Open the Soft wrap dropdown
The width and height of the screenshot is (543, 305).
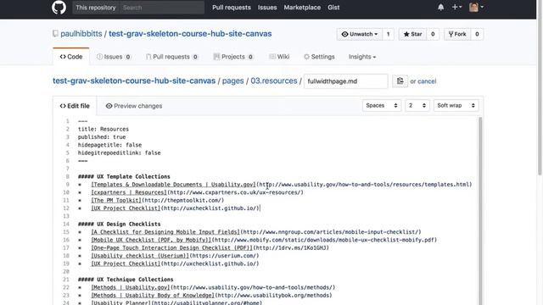[456, 105]
